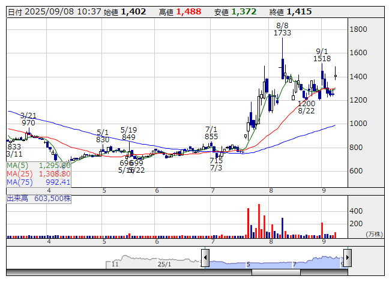
Task: Click the 1200 8/22 low label
Action: [x=307, y=107]
